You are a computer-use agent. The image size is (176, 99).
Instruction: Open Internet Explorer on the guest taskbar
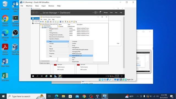(x=46, y=76)
